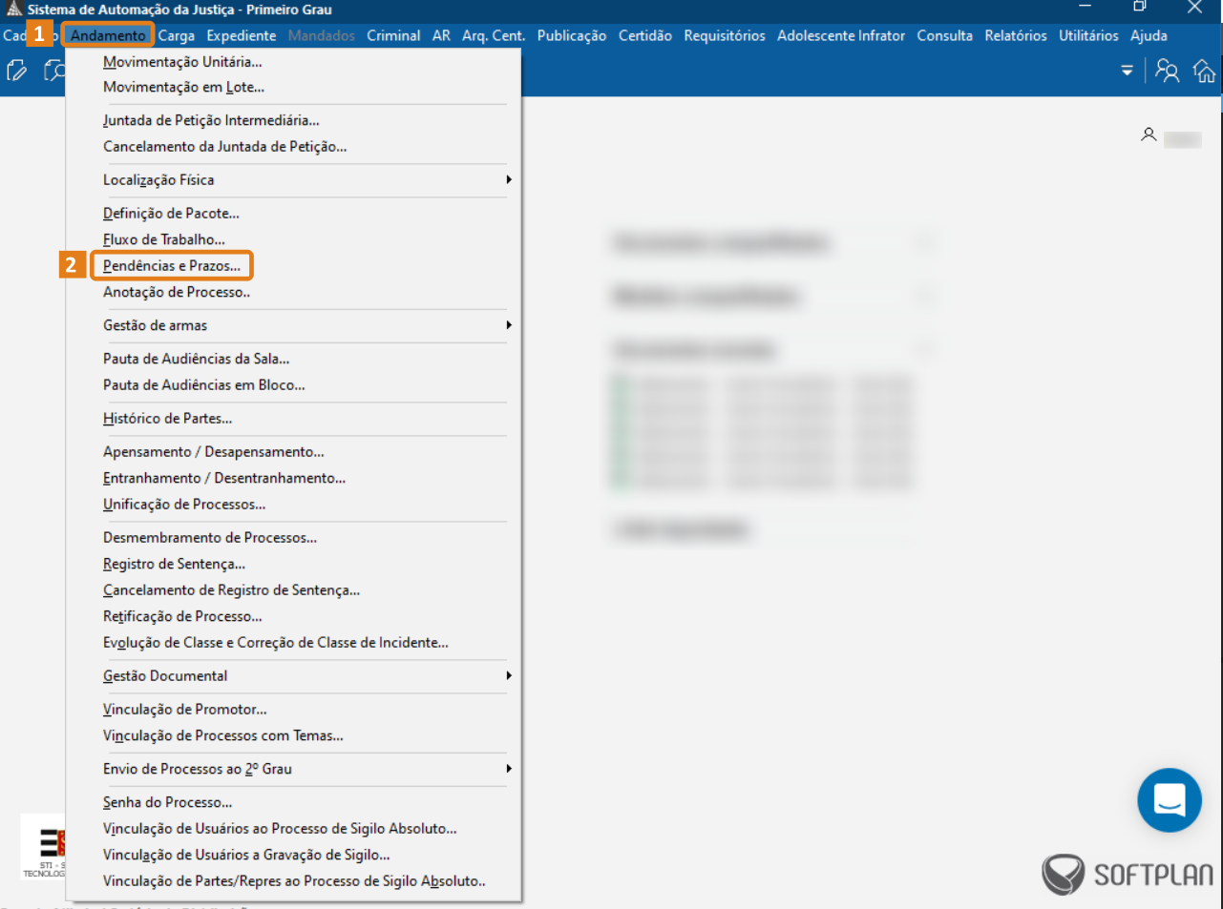The width and height of the screenshot is (1223, 909).
Task: Open the Ajuda menu
Action: [1149, 35]
